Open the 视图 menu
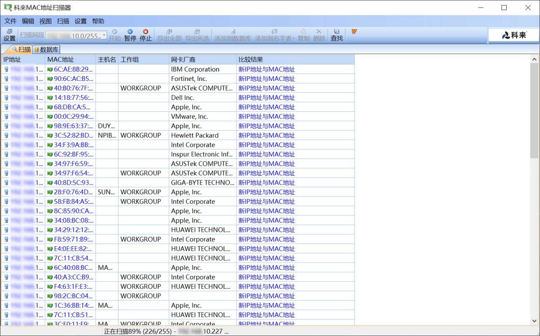The width and height of the screenshot is (540, 336). pyautogui.click(x=45, y=21)
